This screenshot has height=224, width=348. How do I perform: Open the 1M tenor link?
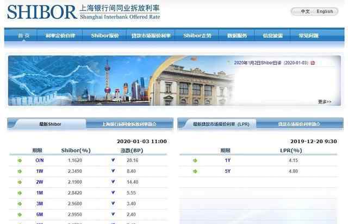[x=40, y=193]
